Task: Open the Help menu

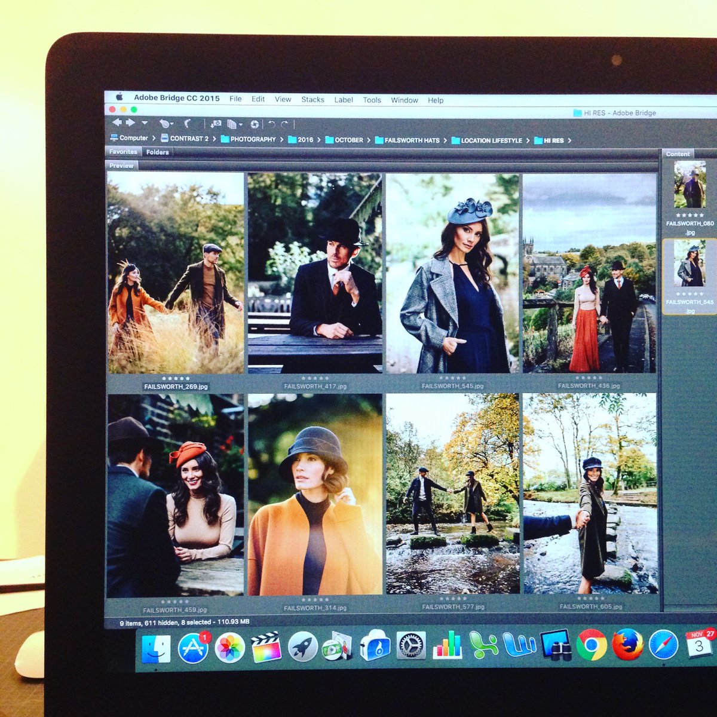Action: (x=436, y=100)
